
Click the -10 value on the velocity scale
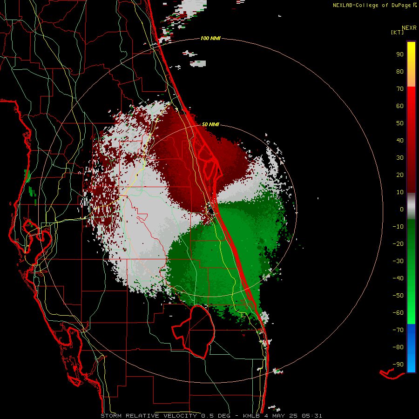[x=398, y=227]
